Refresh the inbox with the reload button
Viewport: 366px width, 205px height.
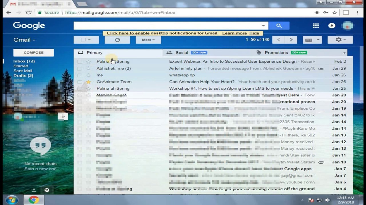(117, 40)
